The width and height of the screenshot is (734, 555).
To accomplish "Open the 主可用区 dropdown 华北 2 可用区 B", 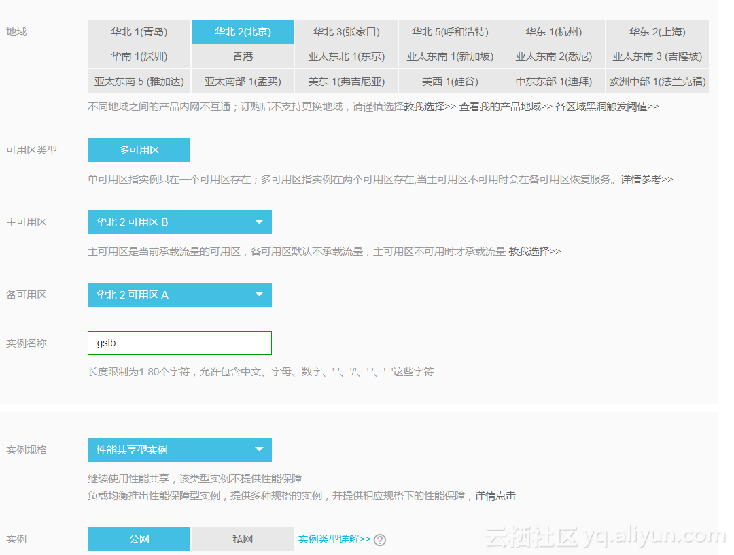I will (x=179, y=222).
